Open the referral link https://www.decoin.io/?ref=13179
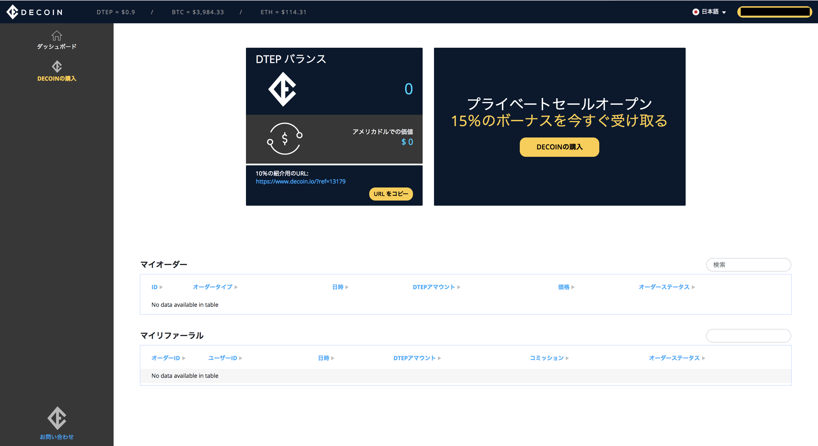This screenshot has width=818, height=446. tap(301, 182)
